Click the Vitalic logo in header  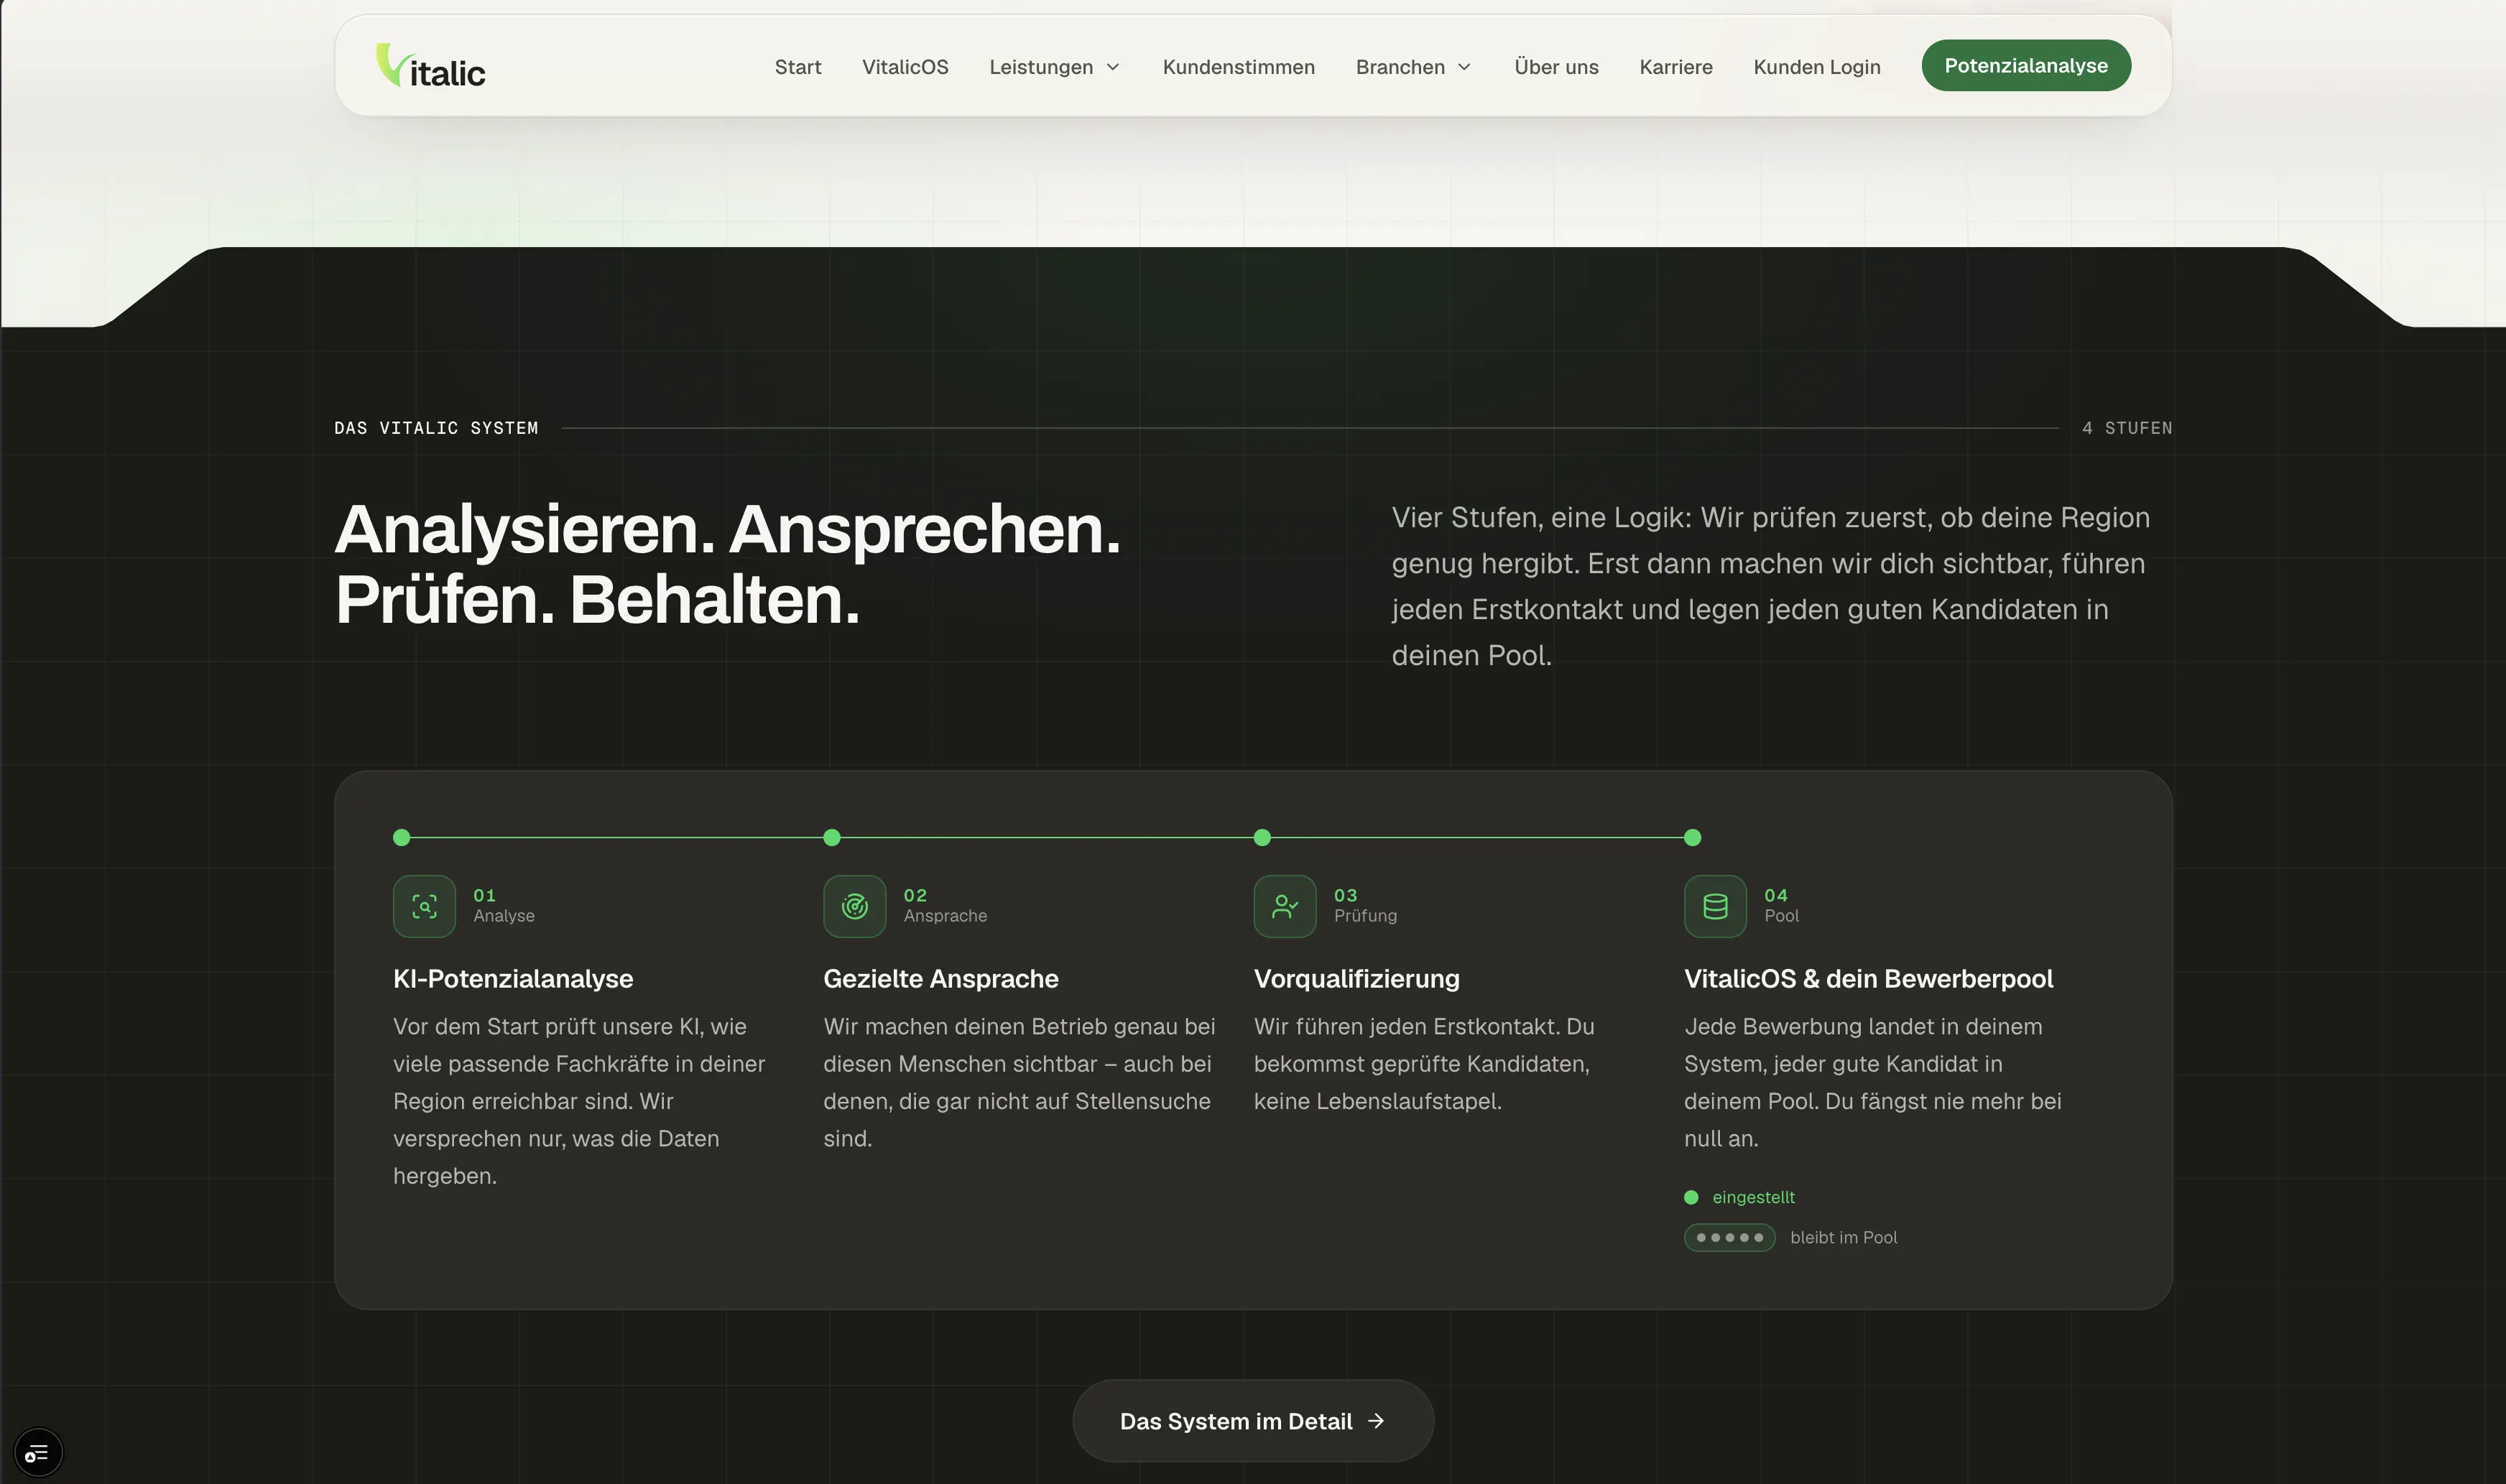pos(431,66)
